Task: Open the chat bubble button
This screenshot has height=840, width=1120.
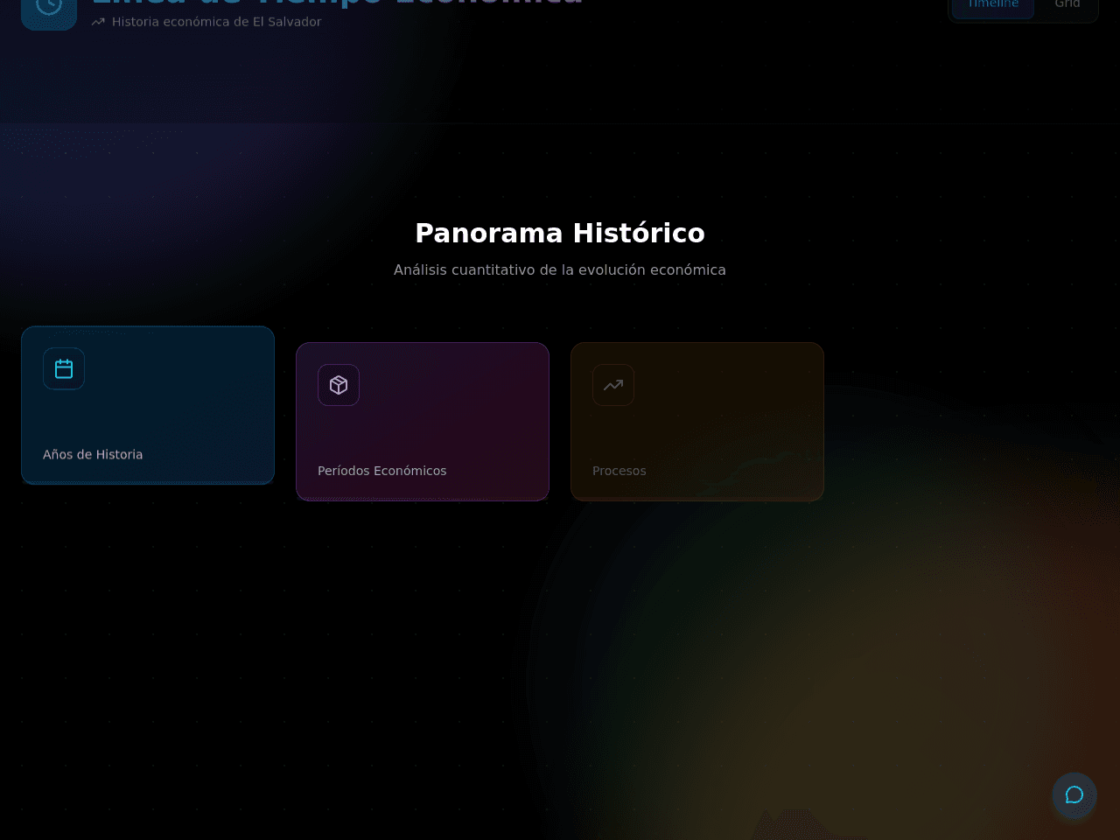Action: [x=1074, y=794]
